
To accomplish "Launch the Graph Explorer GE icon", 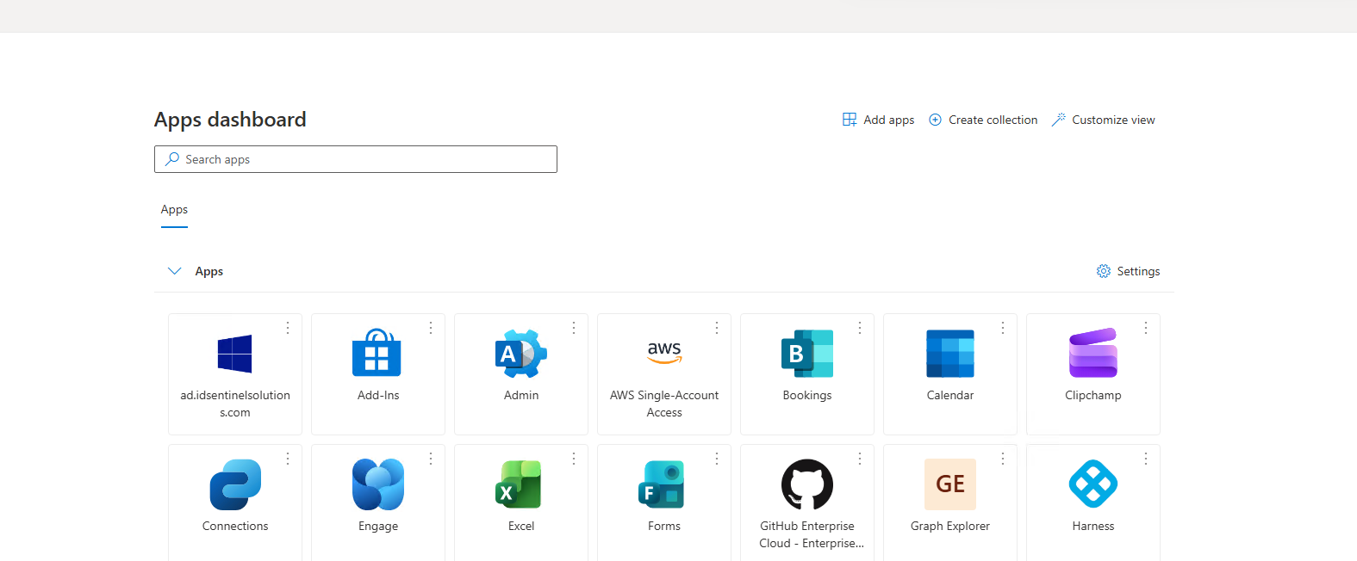I will pyautogui.click(x=950, y=484).
